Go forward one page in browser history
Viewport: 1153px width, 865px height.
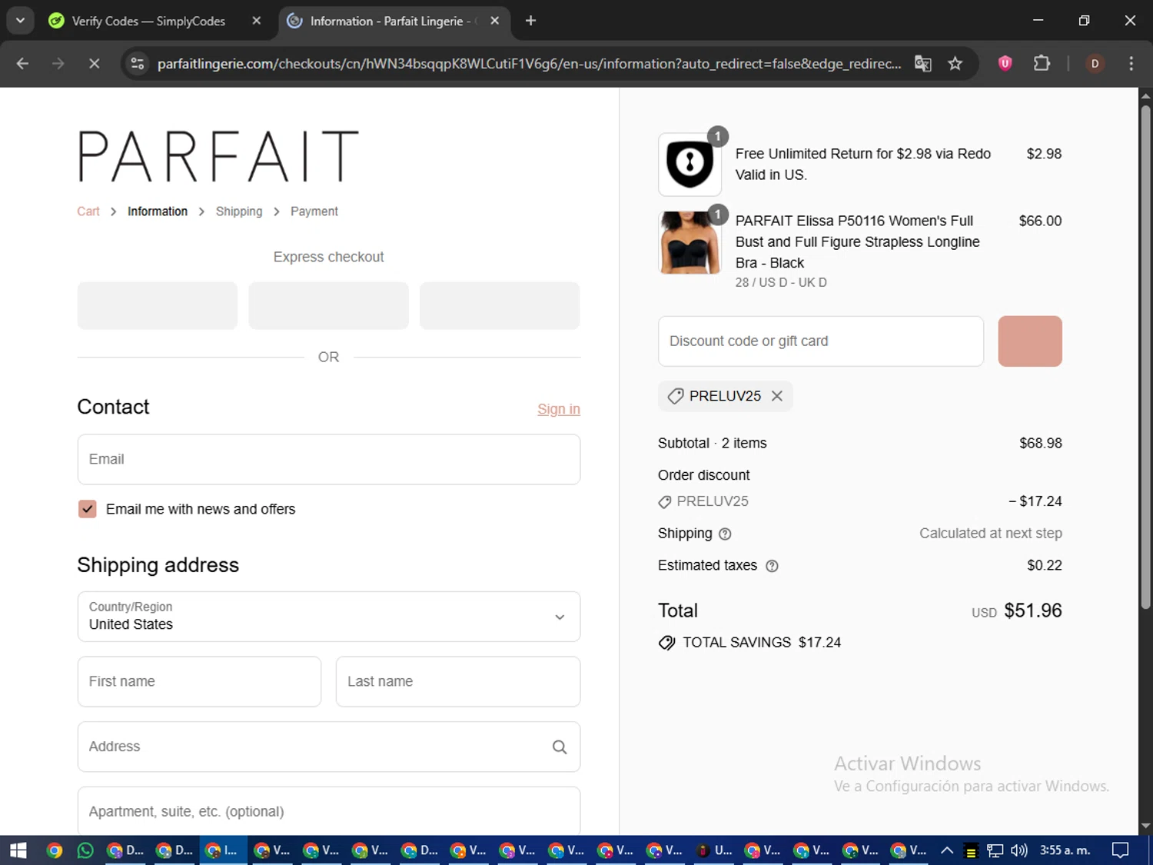coord(58,64)
